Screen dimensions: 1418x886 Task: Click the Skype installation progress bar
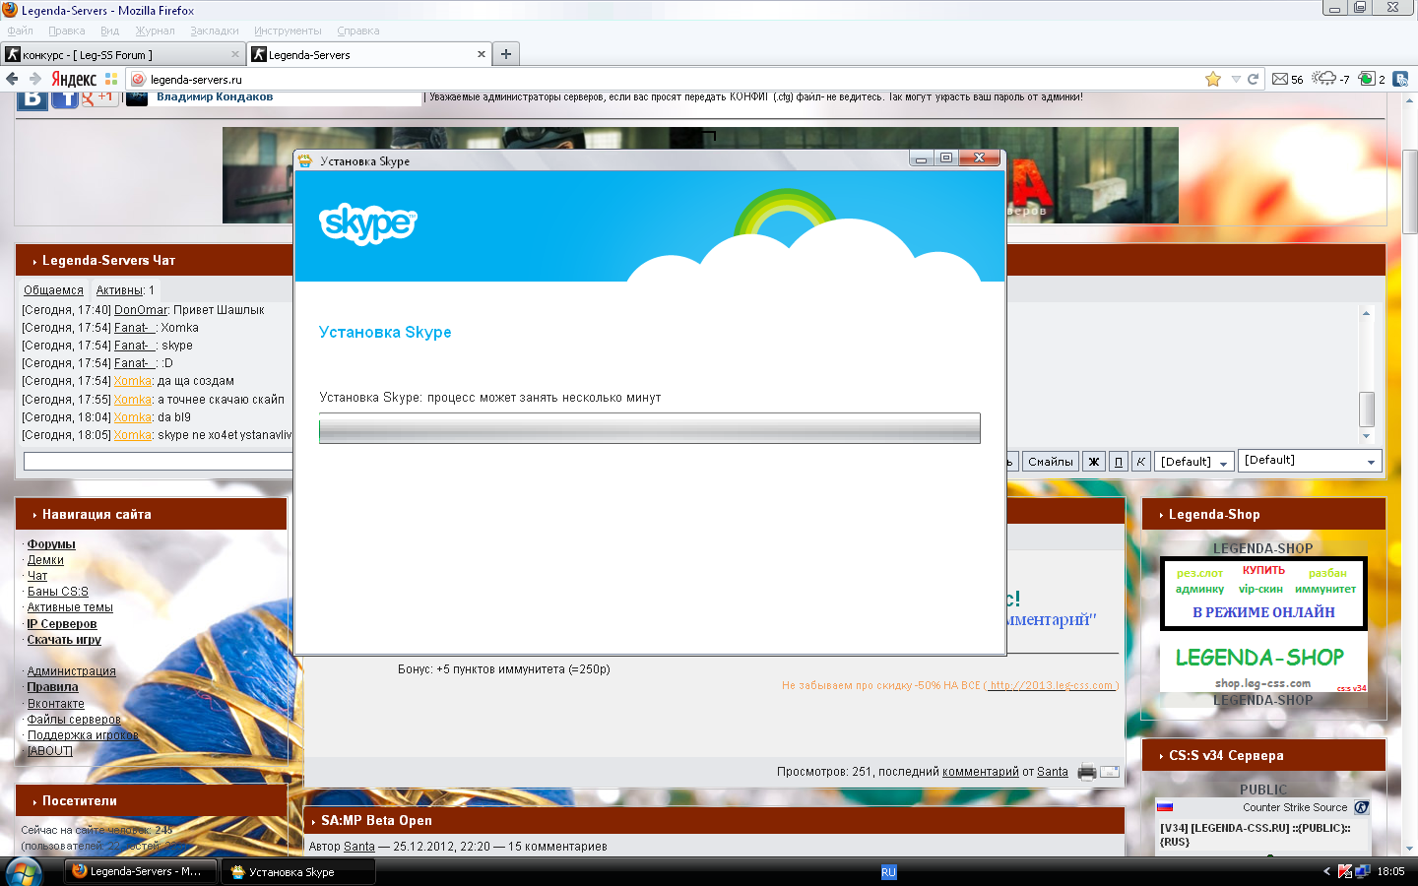650,428
